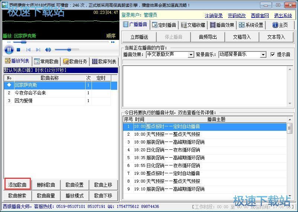The image size is (298, 212).
Task: Select the song 今夜你会不会来
Action: tap(31, 93)
